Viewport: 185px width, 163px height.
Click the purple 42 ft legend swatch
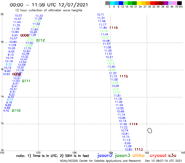[166, 3]
